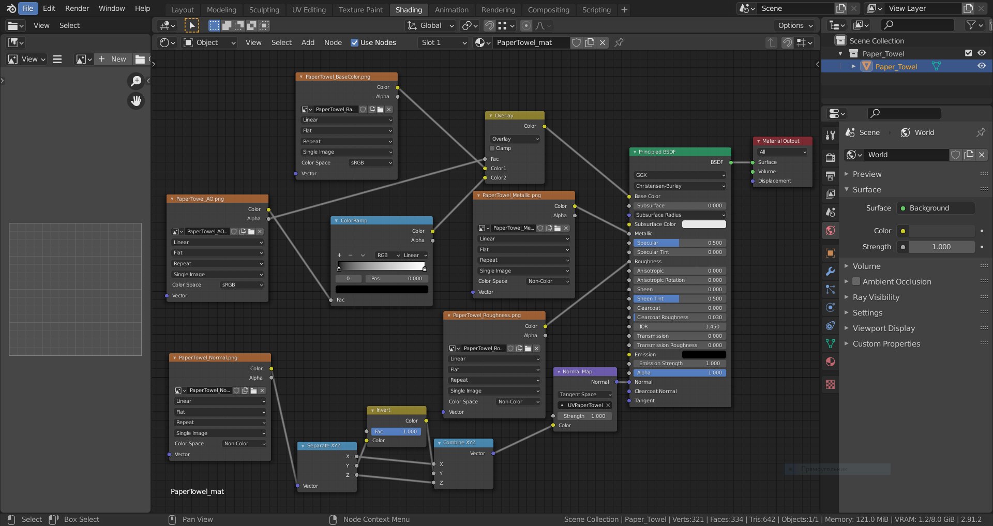Pin the PaperTowel_mat node tree
Viewport: 993px width, 526px height.
[x=619, y=42]
